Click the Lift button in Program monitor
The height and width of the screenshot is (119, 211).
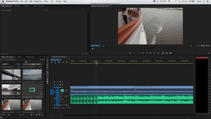point(163,53)
